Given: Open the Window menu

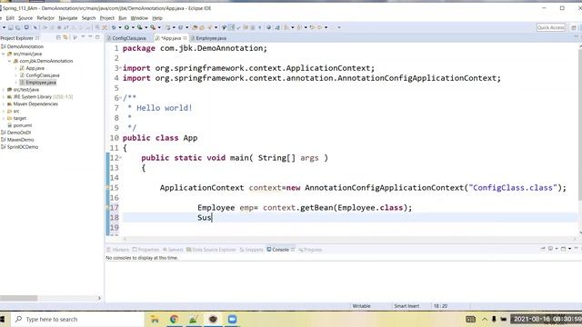Looking at the screenshot, I should [139, 18].
